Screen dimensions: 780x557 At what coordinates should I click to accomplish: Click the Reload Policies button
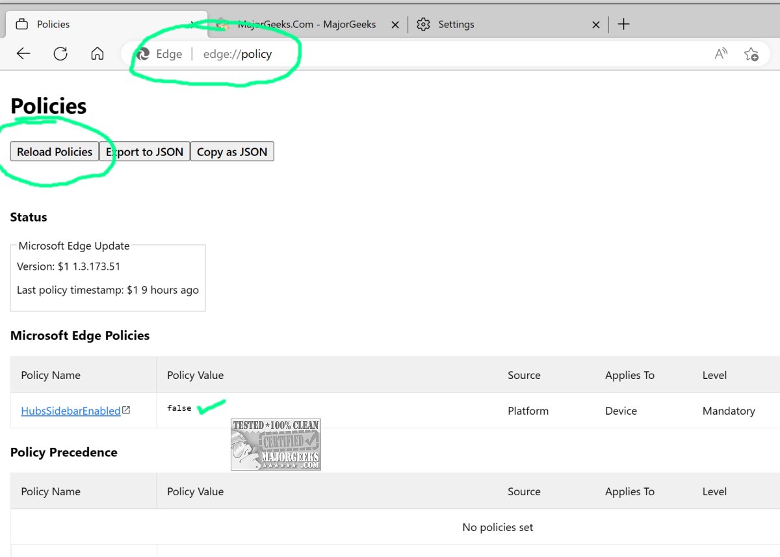tap(55, 151)
